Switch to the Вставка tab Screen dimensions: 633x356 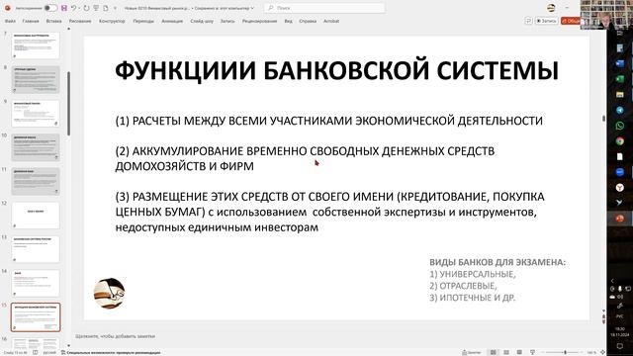point(53,21)
